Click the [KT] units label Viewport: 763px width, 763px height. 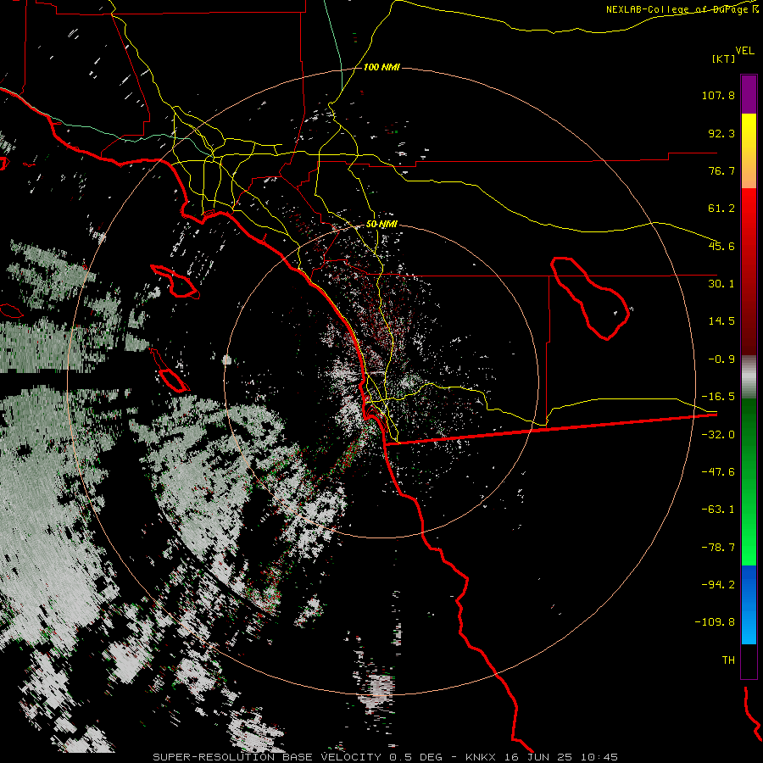coord(724,58)
